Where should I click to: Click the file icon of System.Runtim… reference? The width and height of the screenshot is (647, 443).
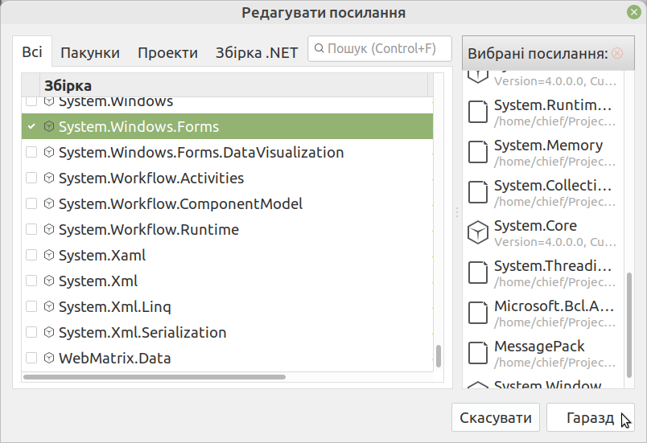tap(478, 112)
